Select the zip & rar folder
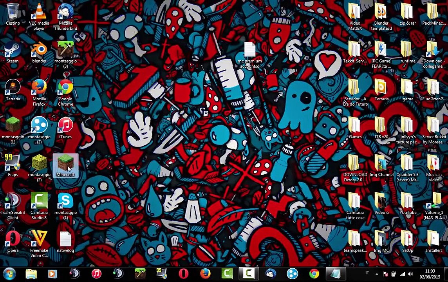 point(408,14)
